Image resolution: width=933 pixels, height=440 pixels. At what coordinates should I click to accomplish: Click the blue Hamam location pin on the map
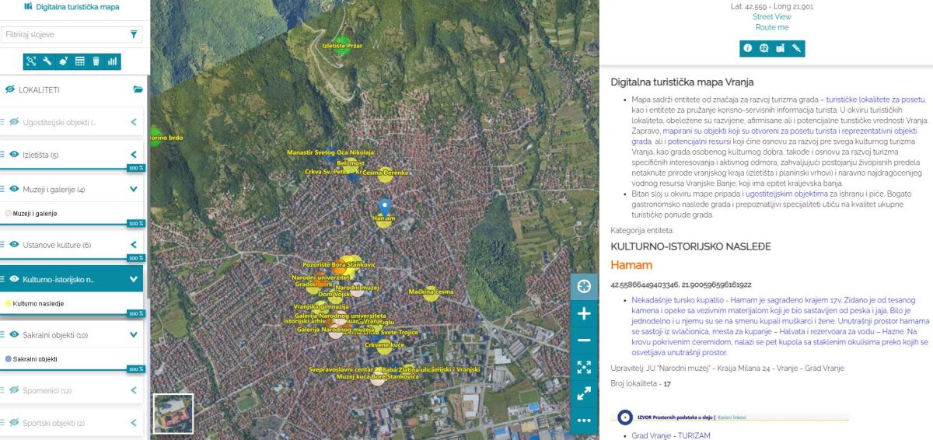click(383, 208)
